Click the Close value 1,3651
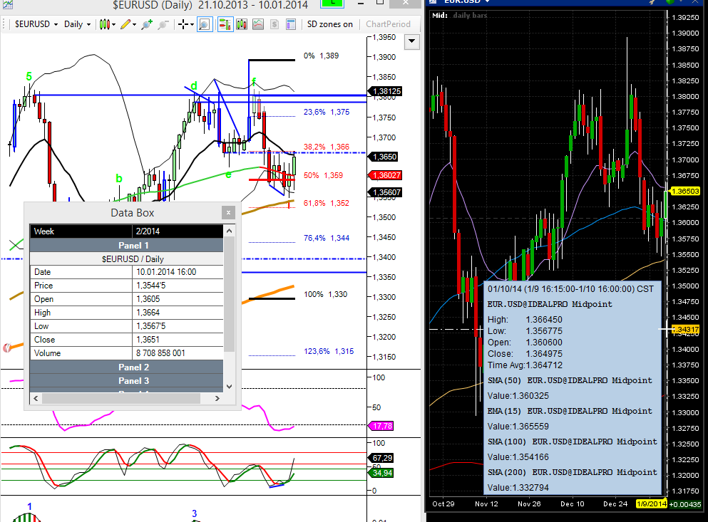 tap(148, 340)
